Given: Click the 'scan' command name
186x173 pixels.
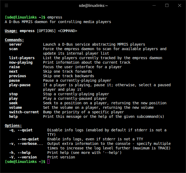Looking at the screenshot, I should [13, 49].
